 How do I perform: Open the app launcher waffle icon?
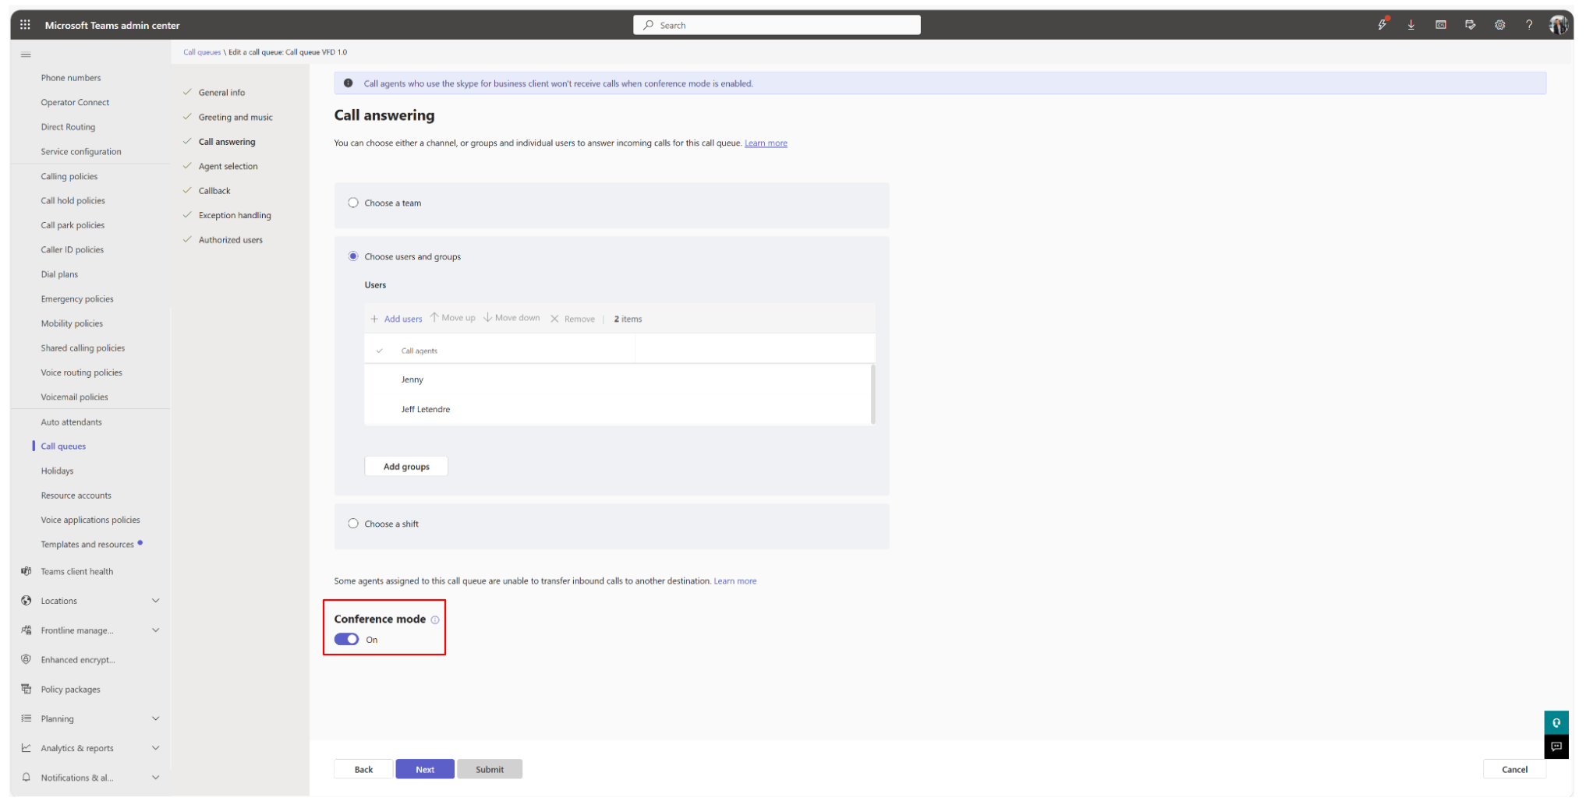tap(25, 25)
